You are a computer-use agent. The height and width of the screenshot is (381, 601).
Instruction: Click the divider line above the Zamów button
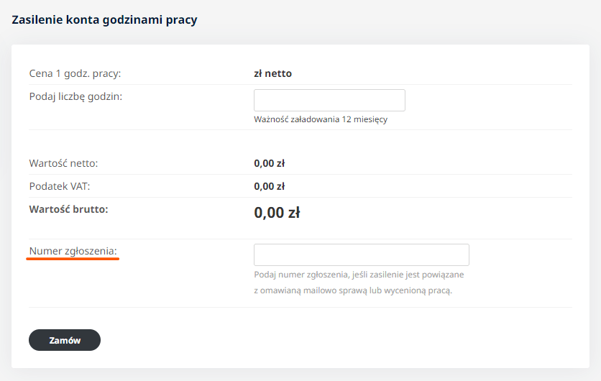point(300,308)
